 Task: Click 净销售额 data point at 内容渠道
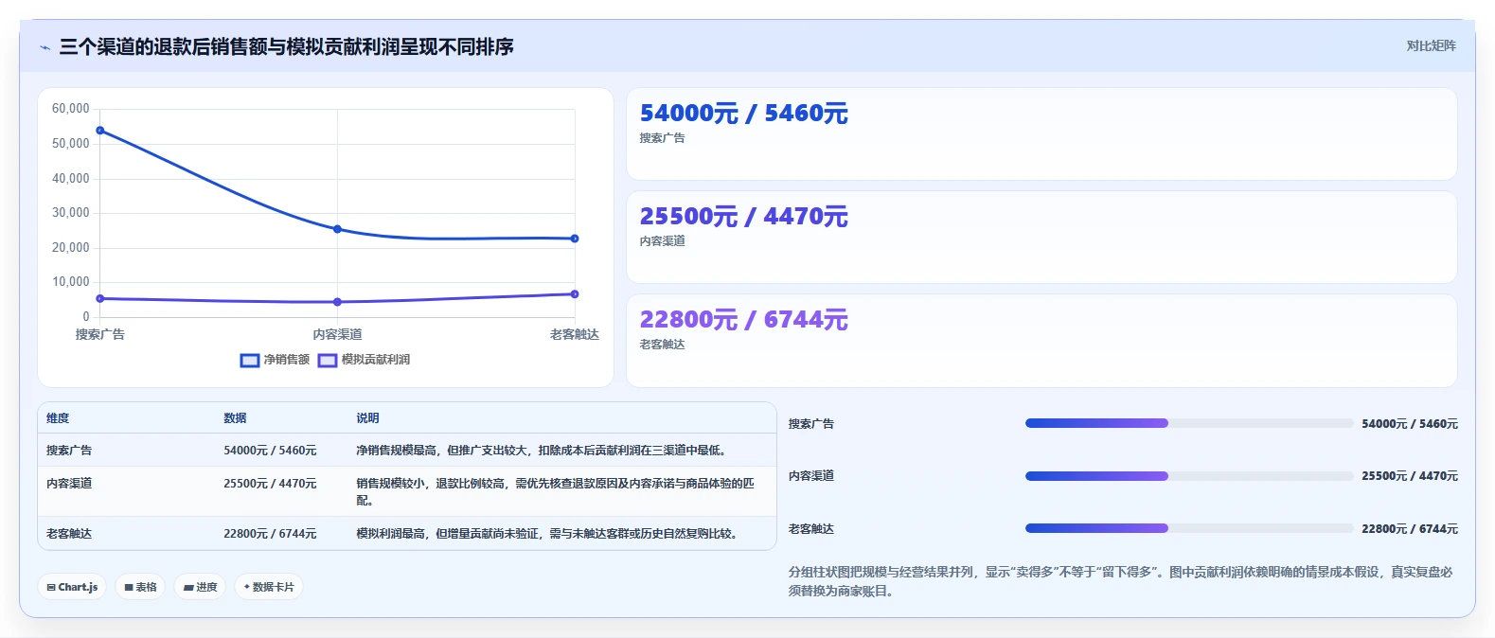(338, 229)
